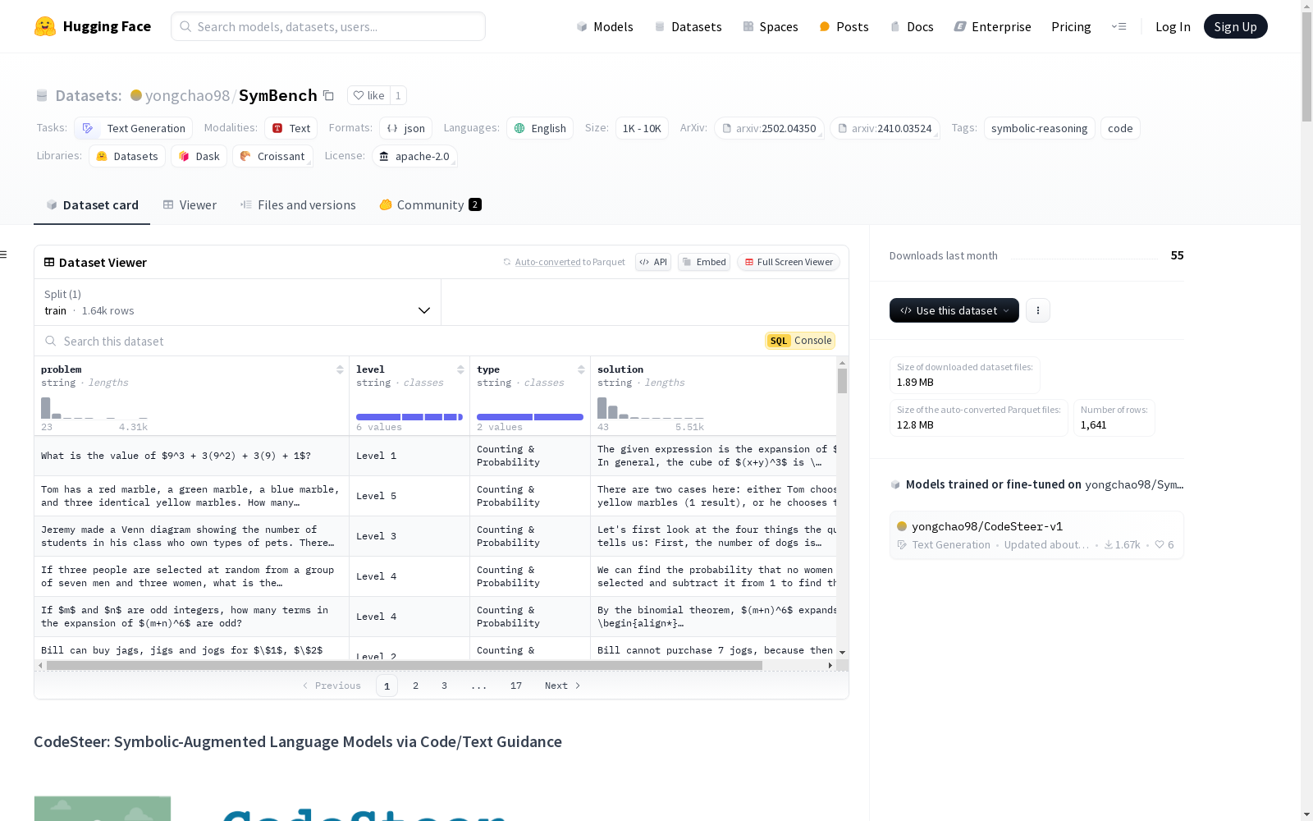Select the code tag
The width and height of the screenshot is (1313, 821).
click(x=1120, y=128)
